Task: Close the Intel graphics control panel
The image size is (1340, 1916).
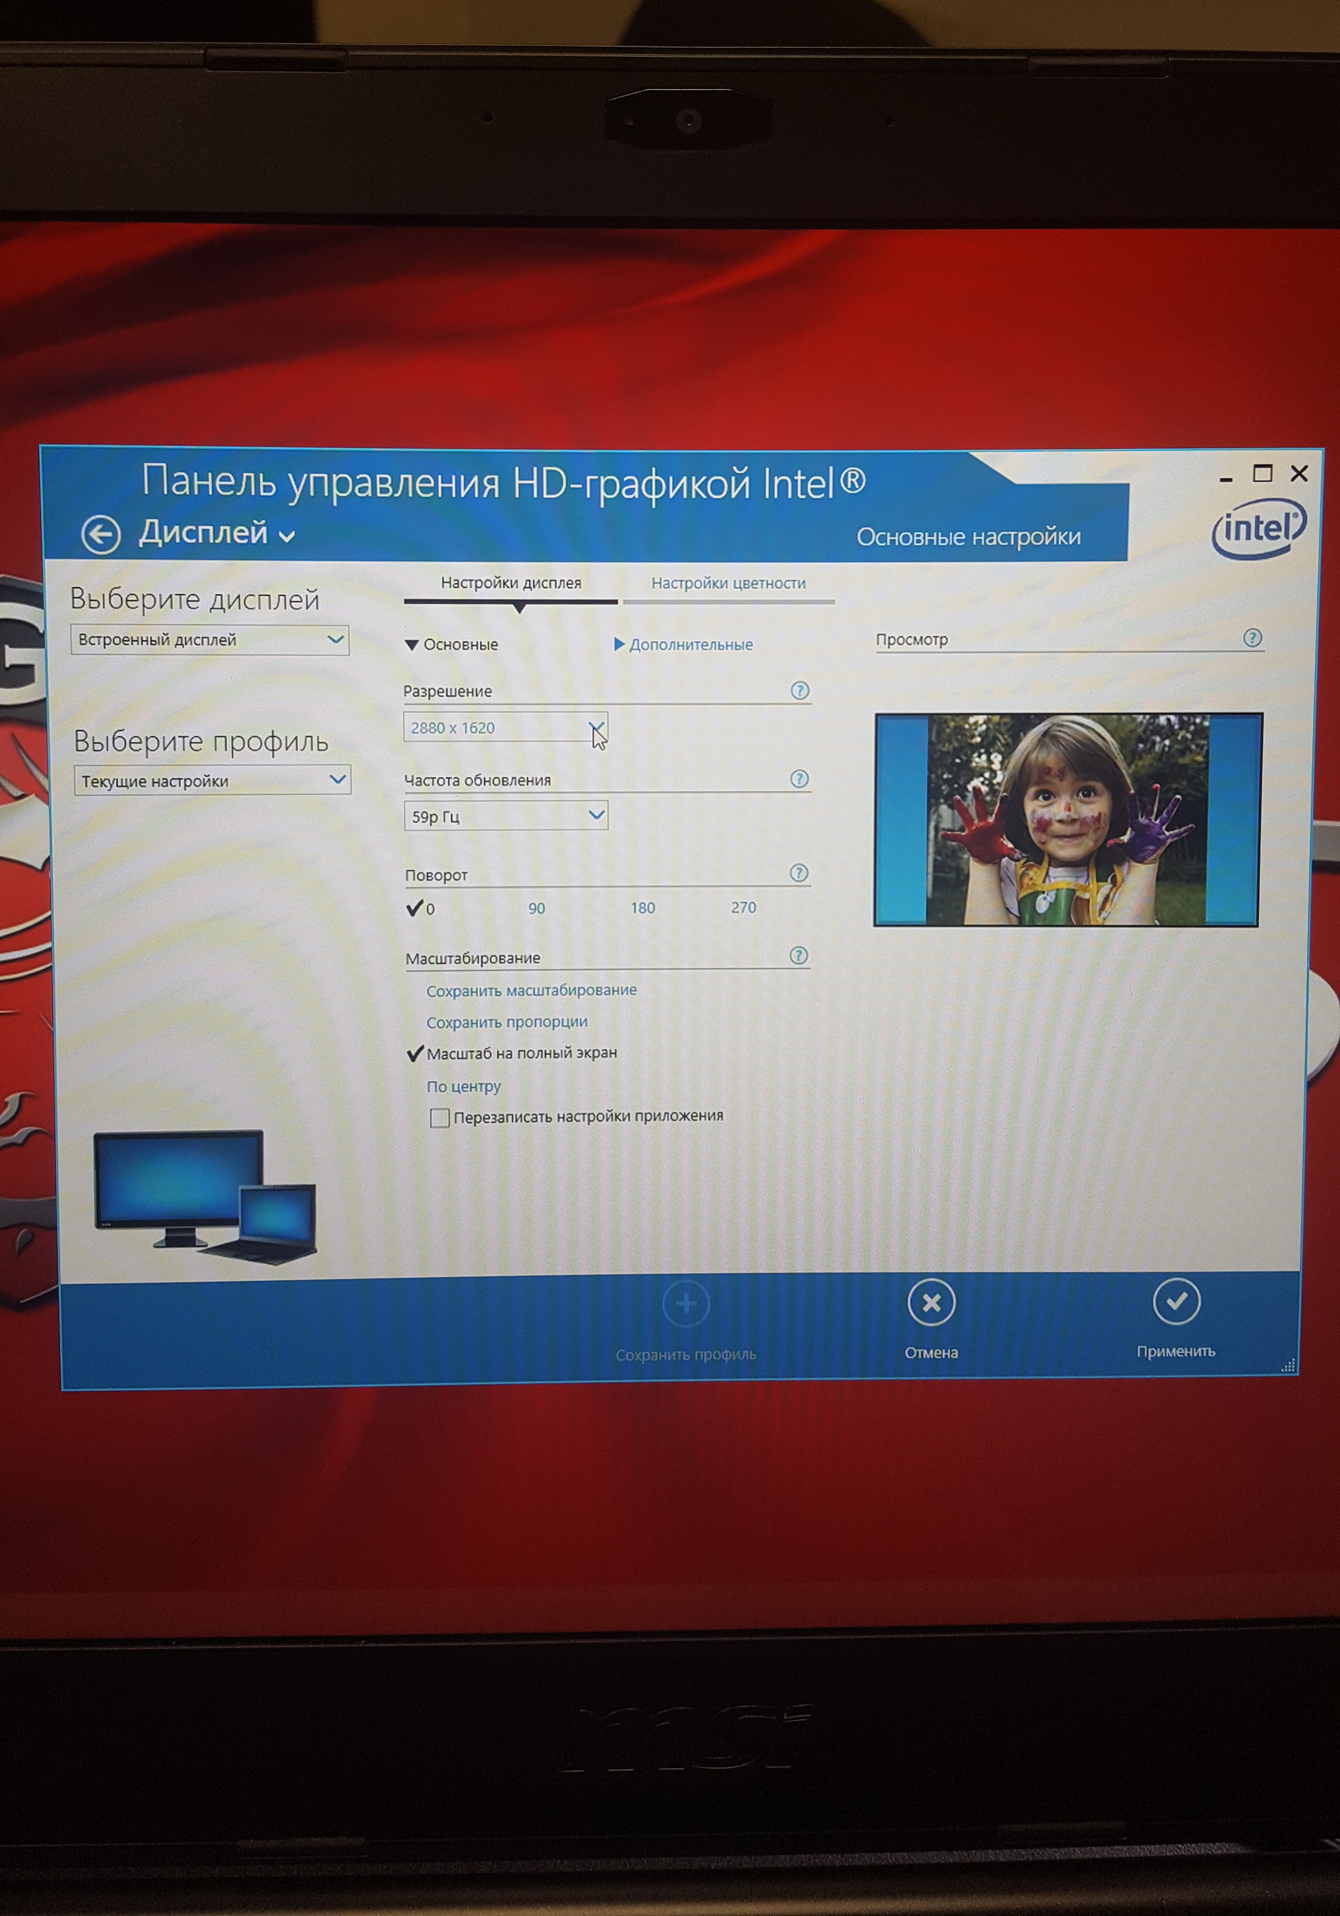Action: (1298, 473)
